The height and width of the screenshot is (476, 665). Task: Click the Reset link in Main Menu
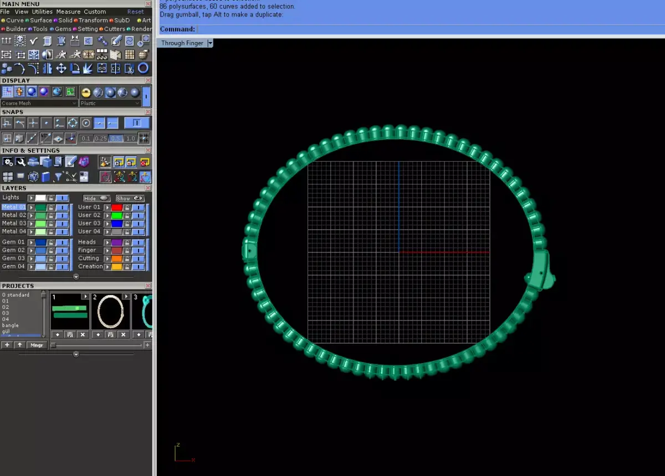135,12
